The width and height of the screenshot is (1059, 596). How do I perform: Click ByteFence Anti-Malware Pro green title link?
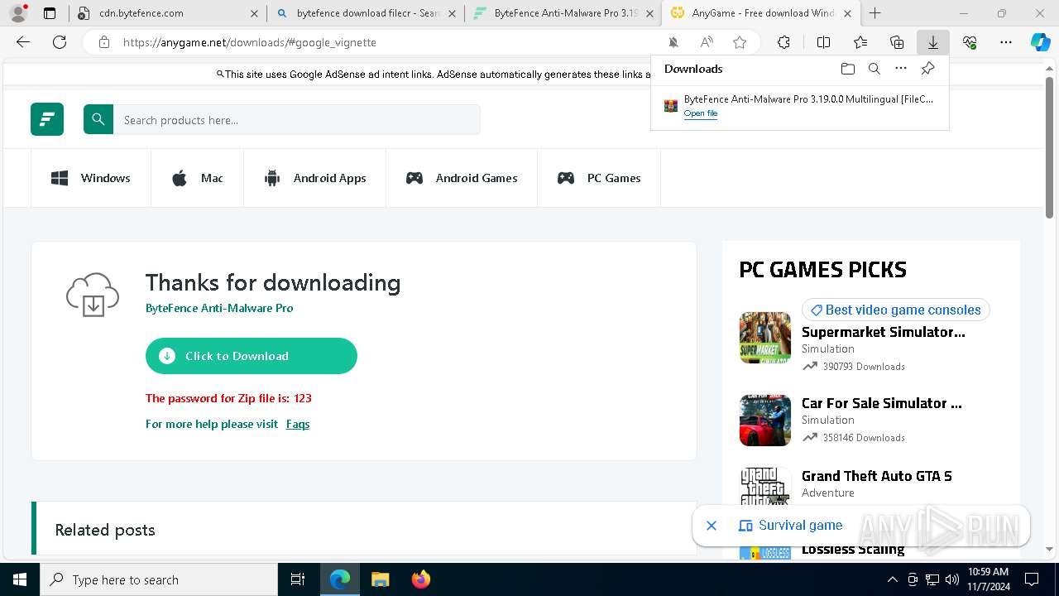pyautogui.click(x=219, y=308)
